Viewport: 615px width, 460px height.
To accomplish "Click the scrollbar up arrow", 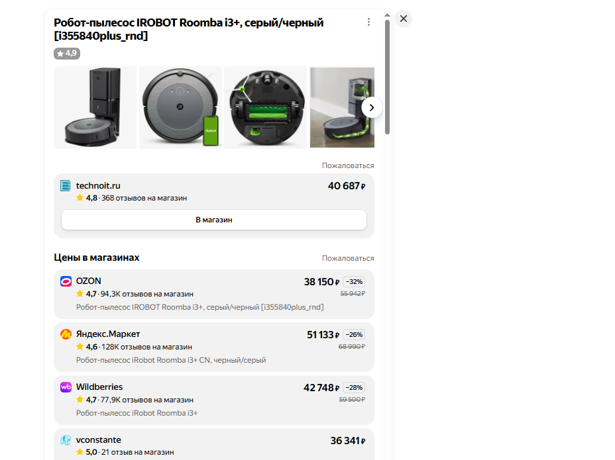I will pos(387,15).
